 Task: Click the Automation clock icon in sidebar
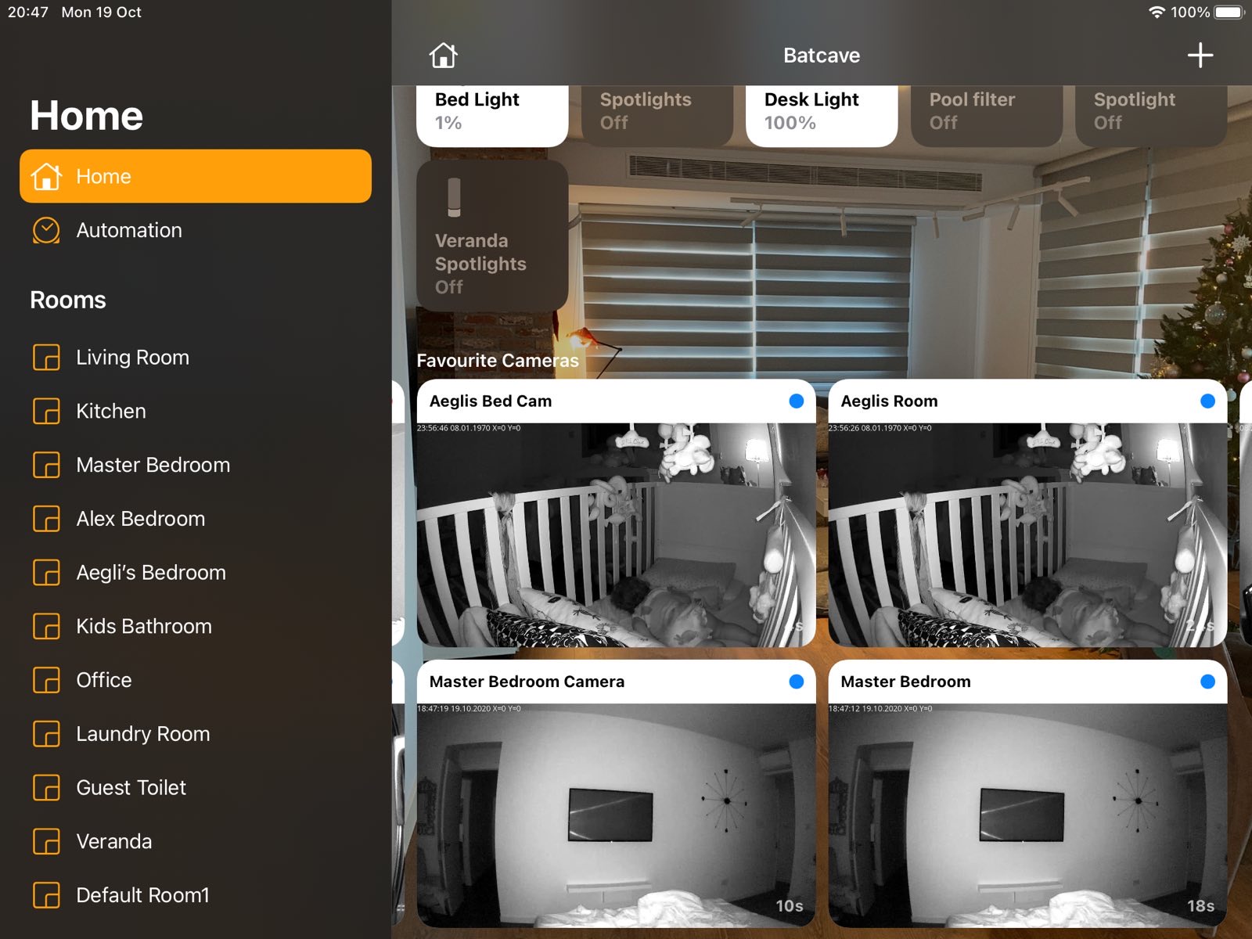[x=46, y=230]
